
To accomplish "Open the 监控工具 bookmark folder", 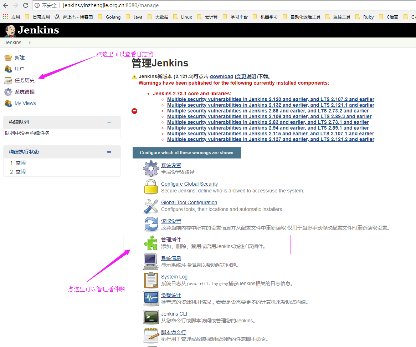I will pos(338,17).
